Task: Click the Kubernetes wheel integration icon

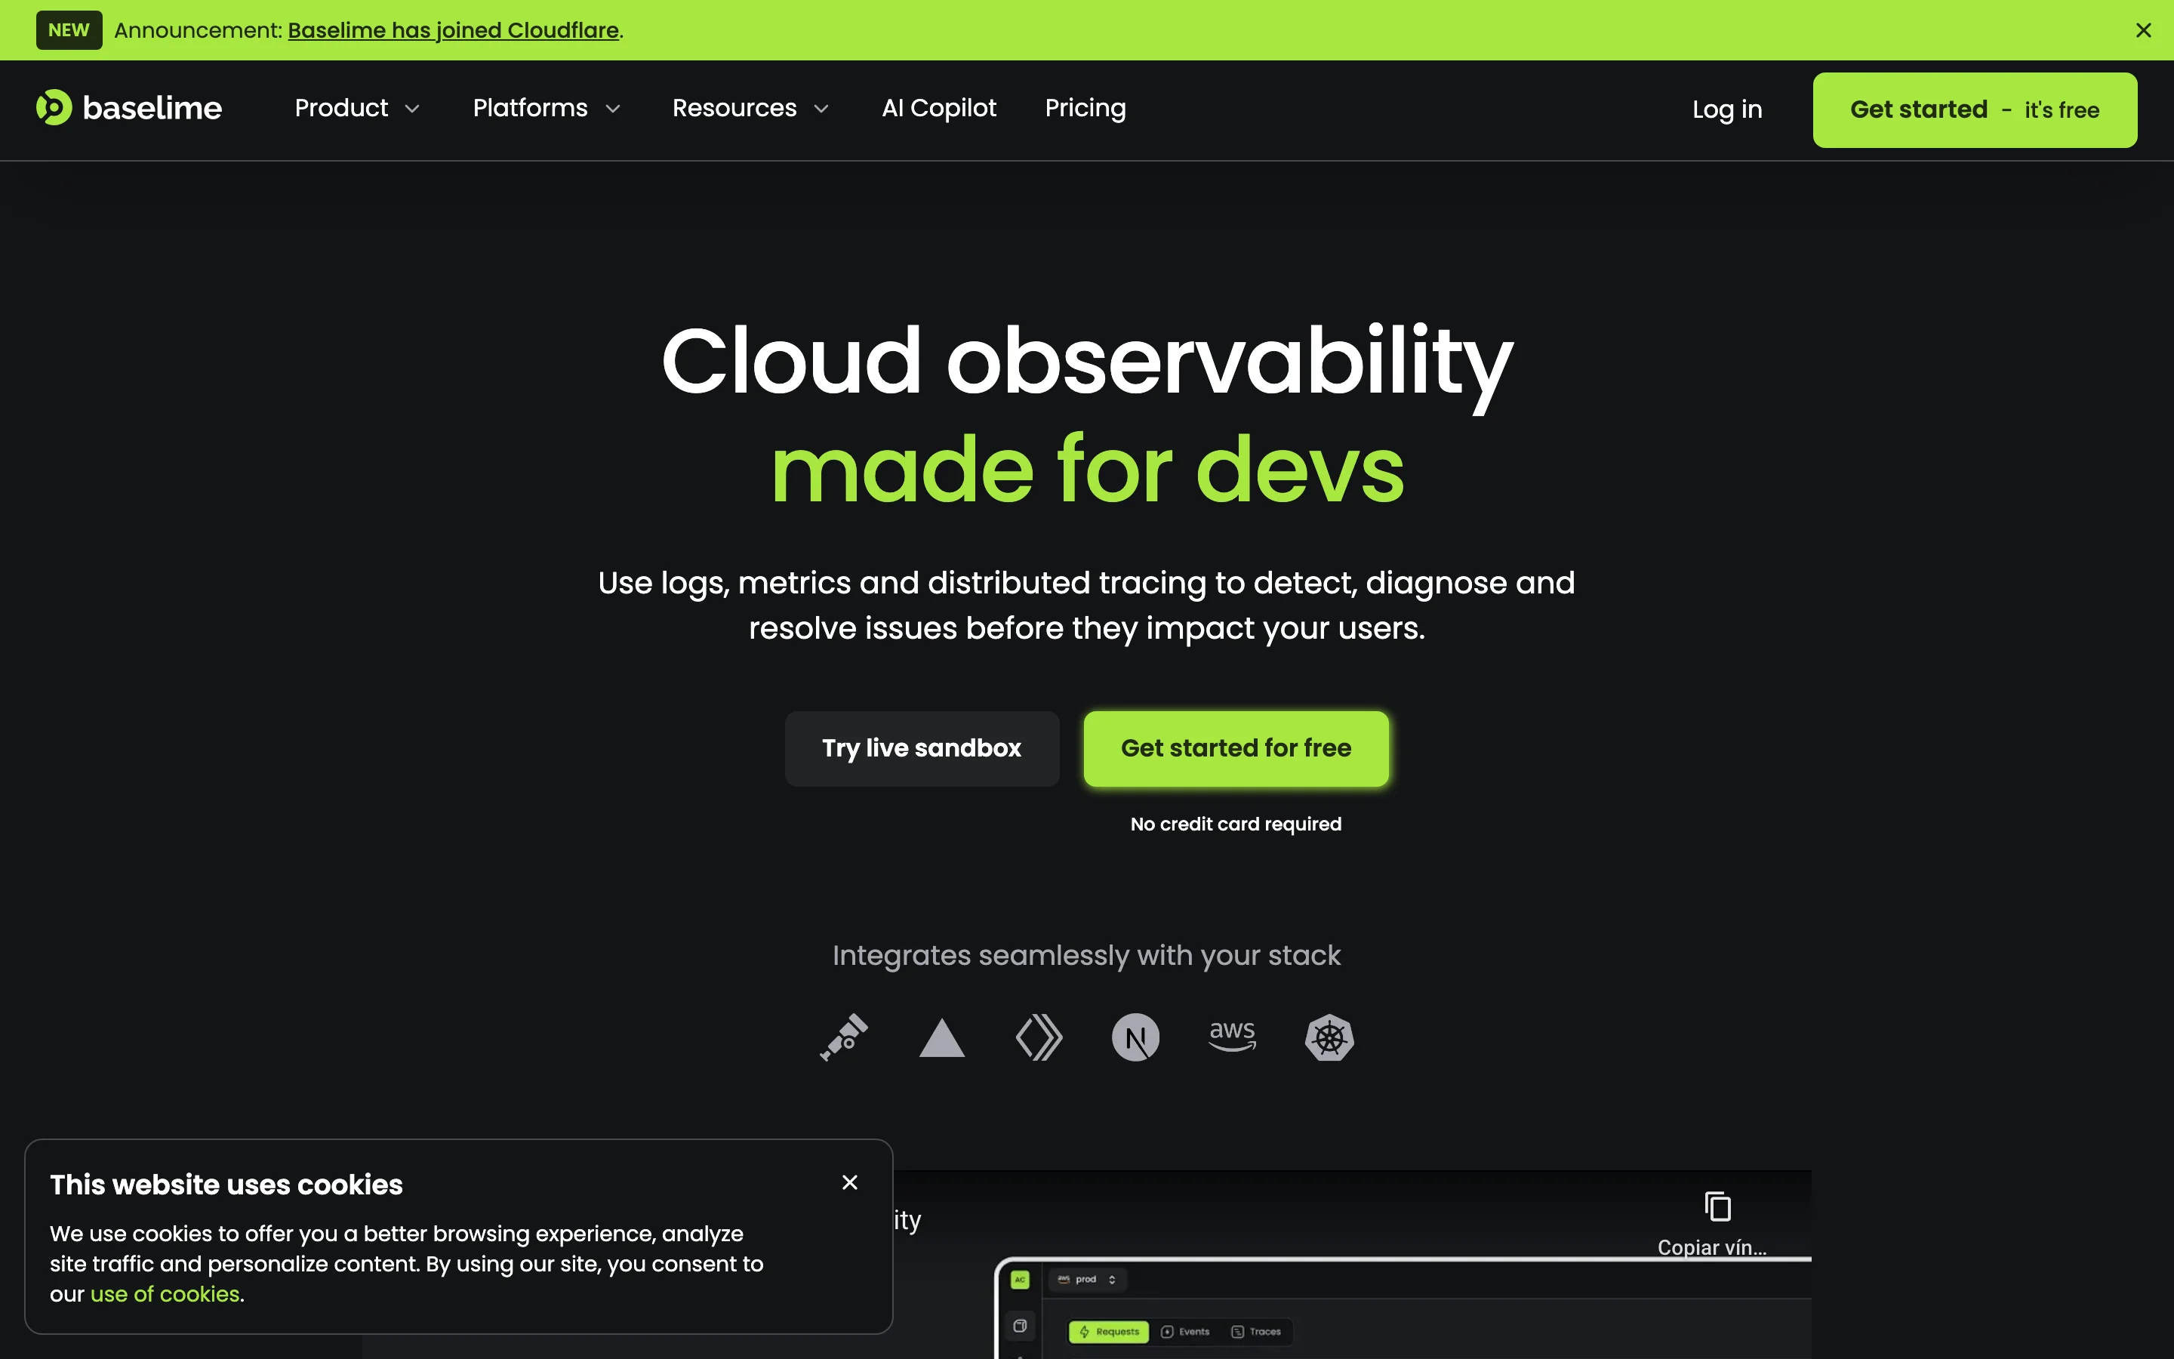Action: click(1329, 1037)
